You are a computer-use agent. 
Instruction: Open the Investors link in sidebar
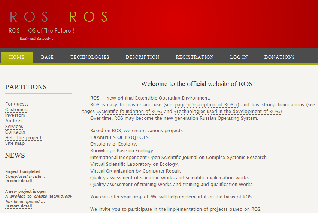[15, 115]
